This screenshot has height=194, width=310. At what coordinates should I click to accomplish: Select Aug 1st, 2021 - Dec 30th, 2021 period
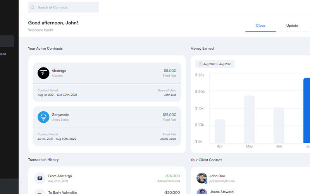coord(57,95)
